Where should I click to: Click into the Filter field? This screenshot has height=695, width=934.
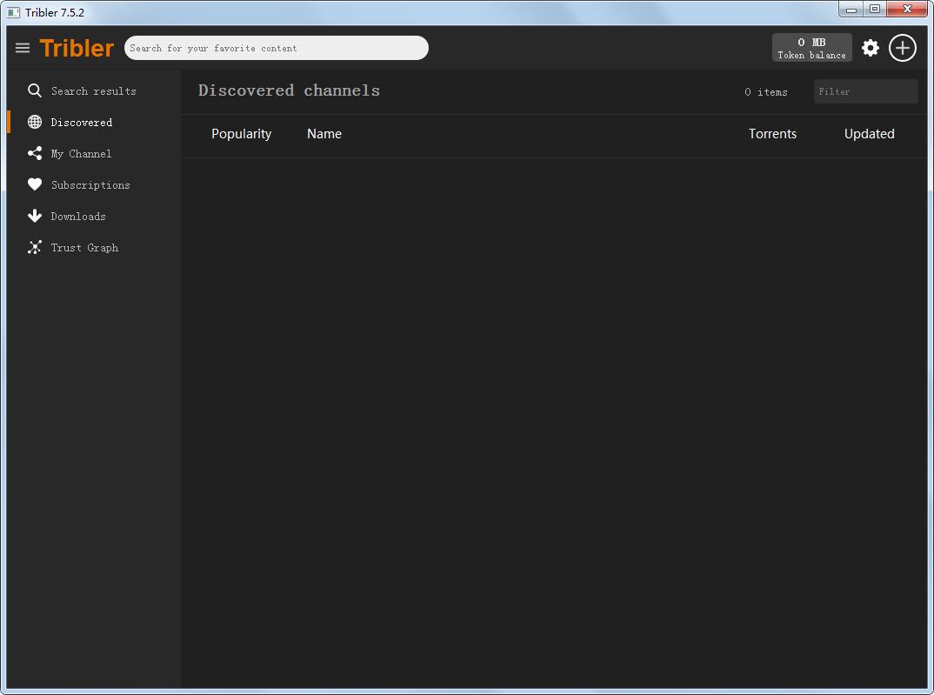(x=864, y=91)
